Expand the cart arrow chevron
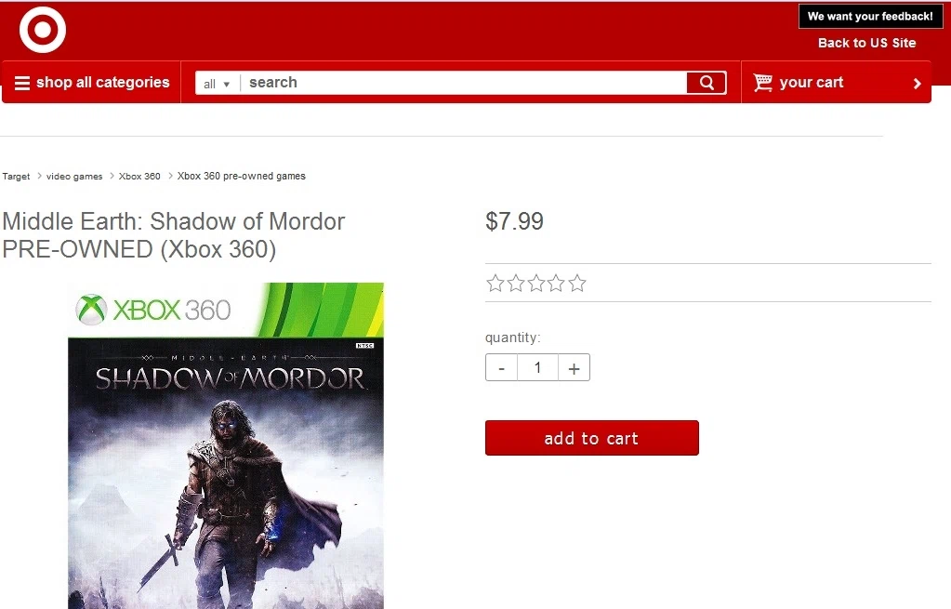 coord(917,84)
